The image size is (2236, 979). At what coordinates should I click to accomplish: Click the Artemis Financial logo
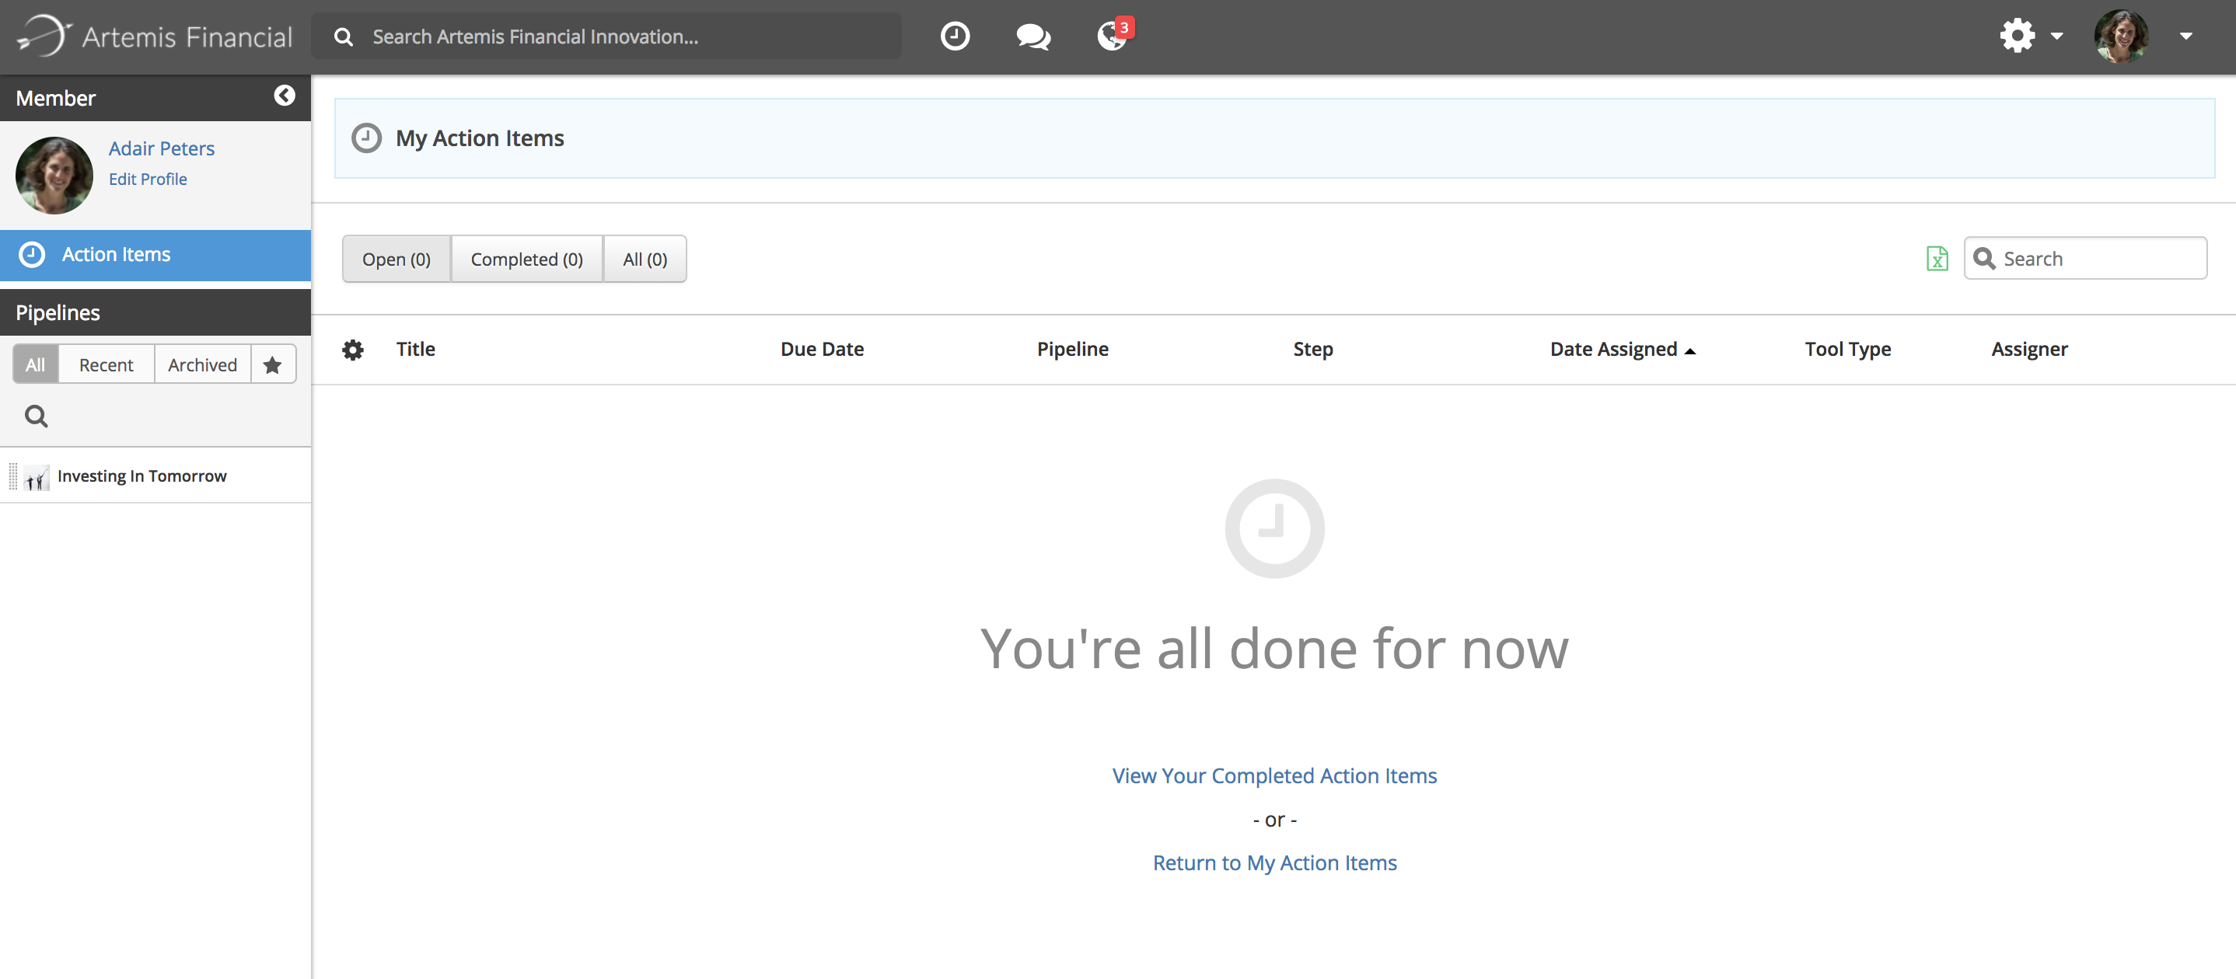(155, 37)
